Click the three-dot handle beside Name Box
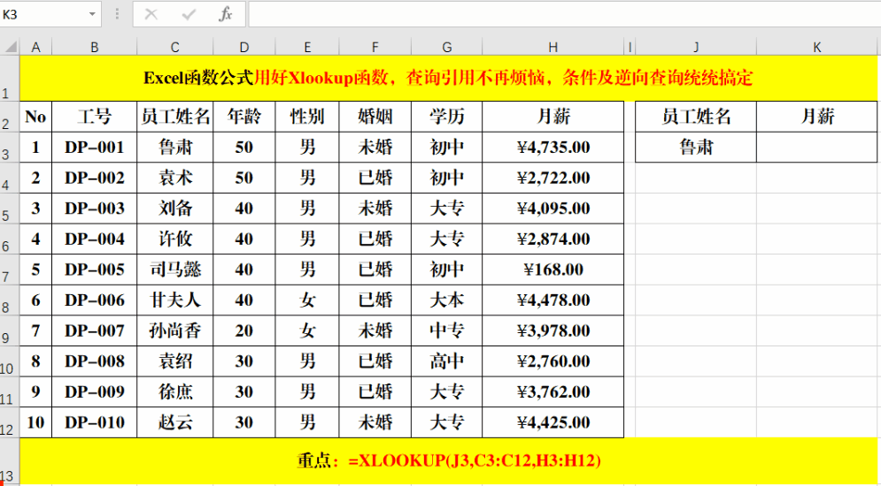 (117, 14)
